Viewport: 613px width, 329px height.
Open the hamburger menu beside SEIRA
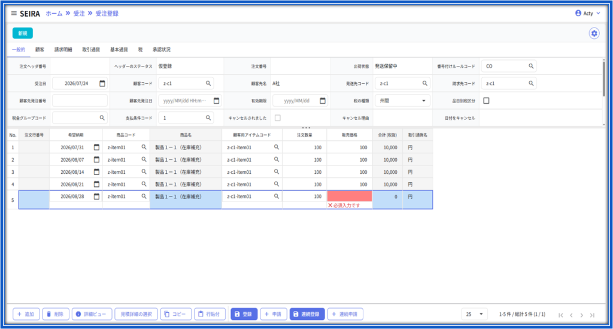14,13
